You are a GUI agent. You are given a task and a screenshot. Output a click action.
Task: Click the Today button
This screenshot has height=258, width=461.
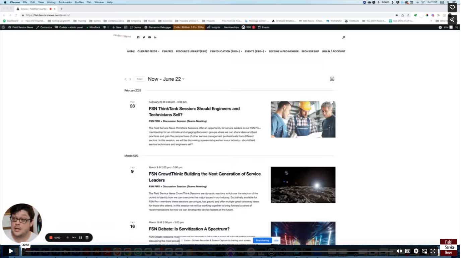pyautogui.click(x=140, y=79)
